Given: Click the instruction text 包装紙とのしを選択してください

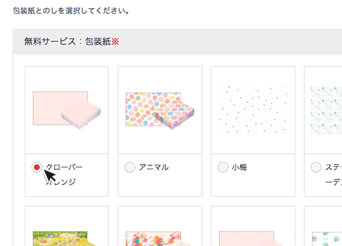Looking at the screenshot, I should 71,11.
